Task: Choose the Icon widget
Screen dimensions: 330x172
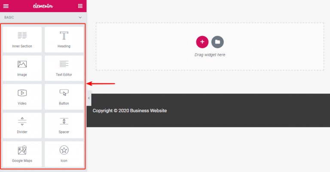Action: [64, 154]
